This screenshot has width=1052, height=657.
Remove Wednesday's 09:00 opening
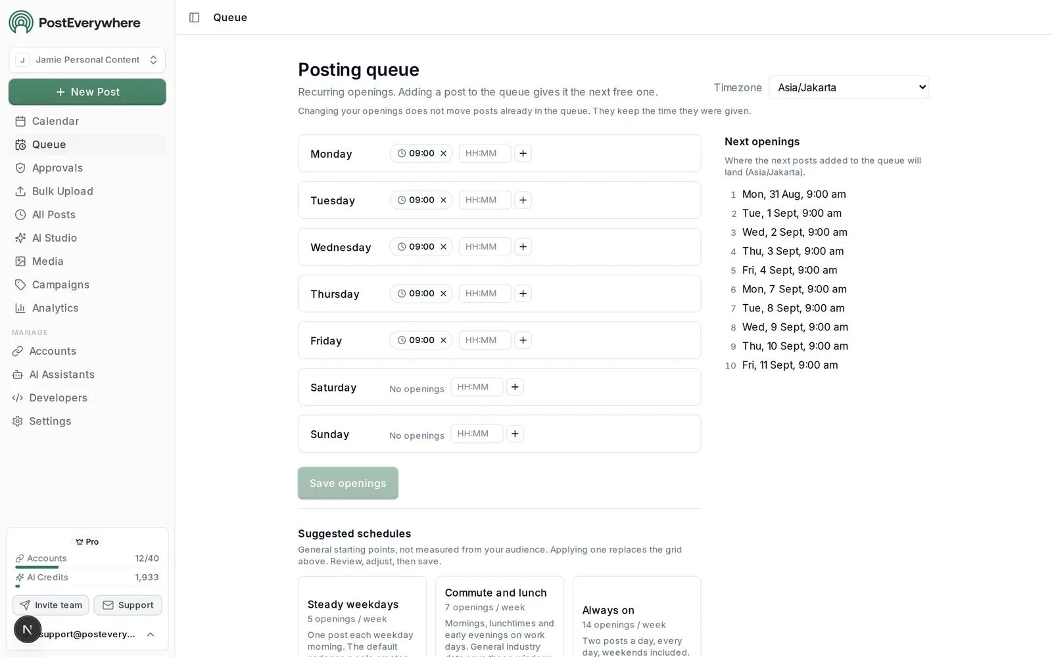click(443, 246)
